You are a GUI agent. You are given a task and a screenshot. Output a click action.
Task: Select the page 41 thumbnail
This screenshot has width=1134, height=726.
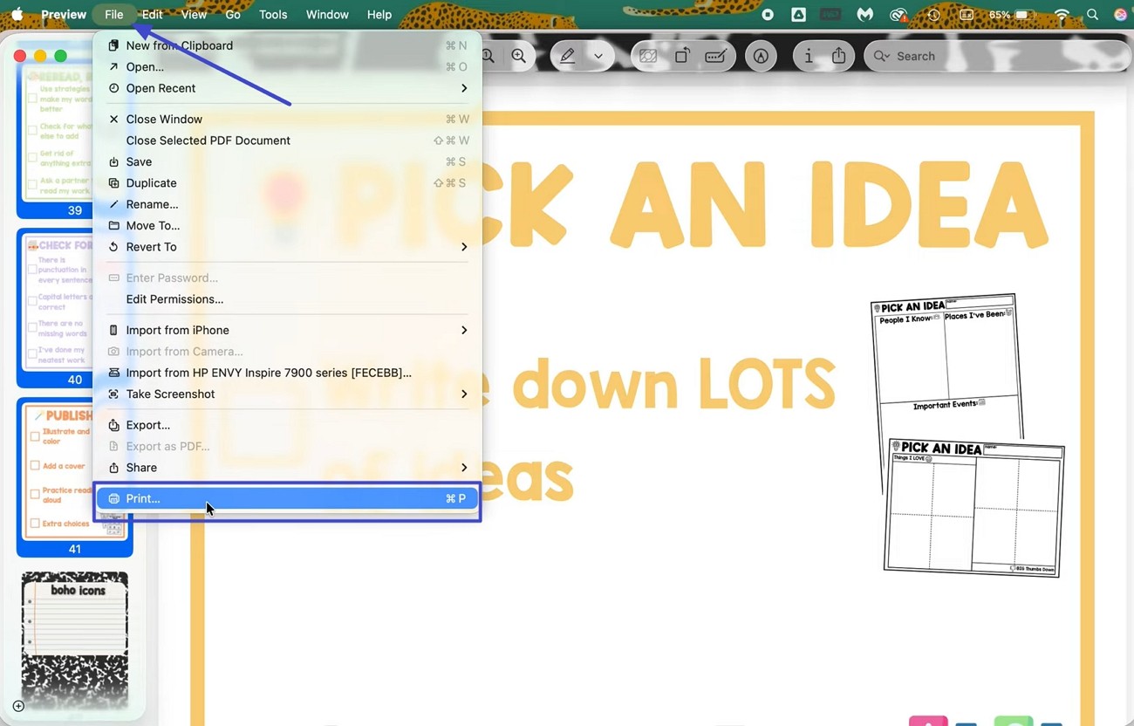coord(75,477)
